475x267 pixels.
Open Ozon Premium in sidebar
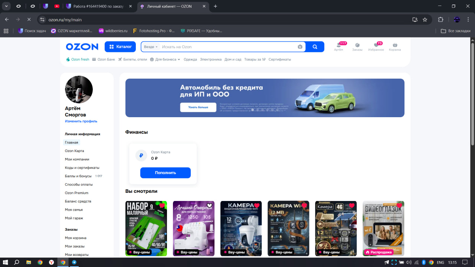coord(76,193)
